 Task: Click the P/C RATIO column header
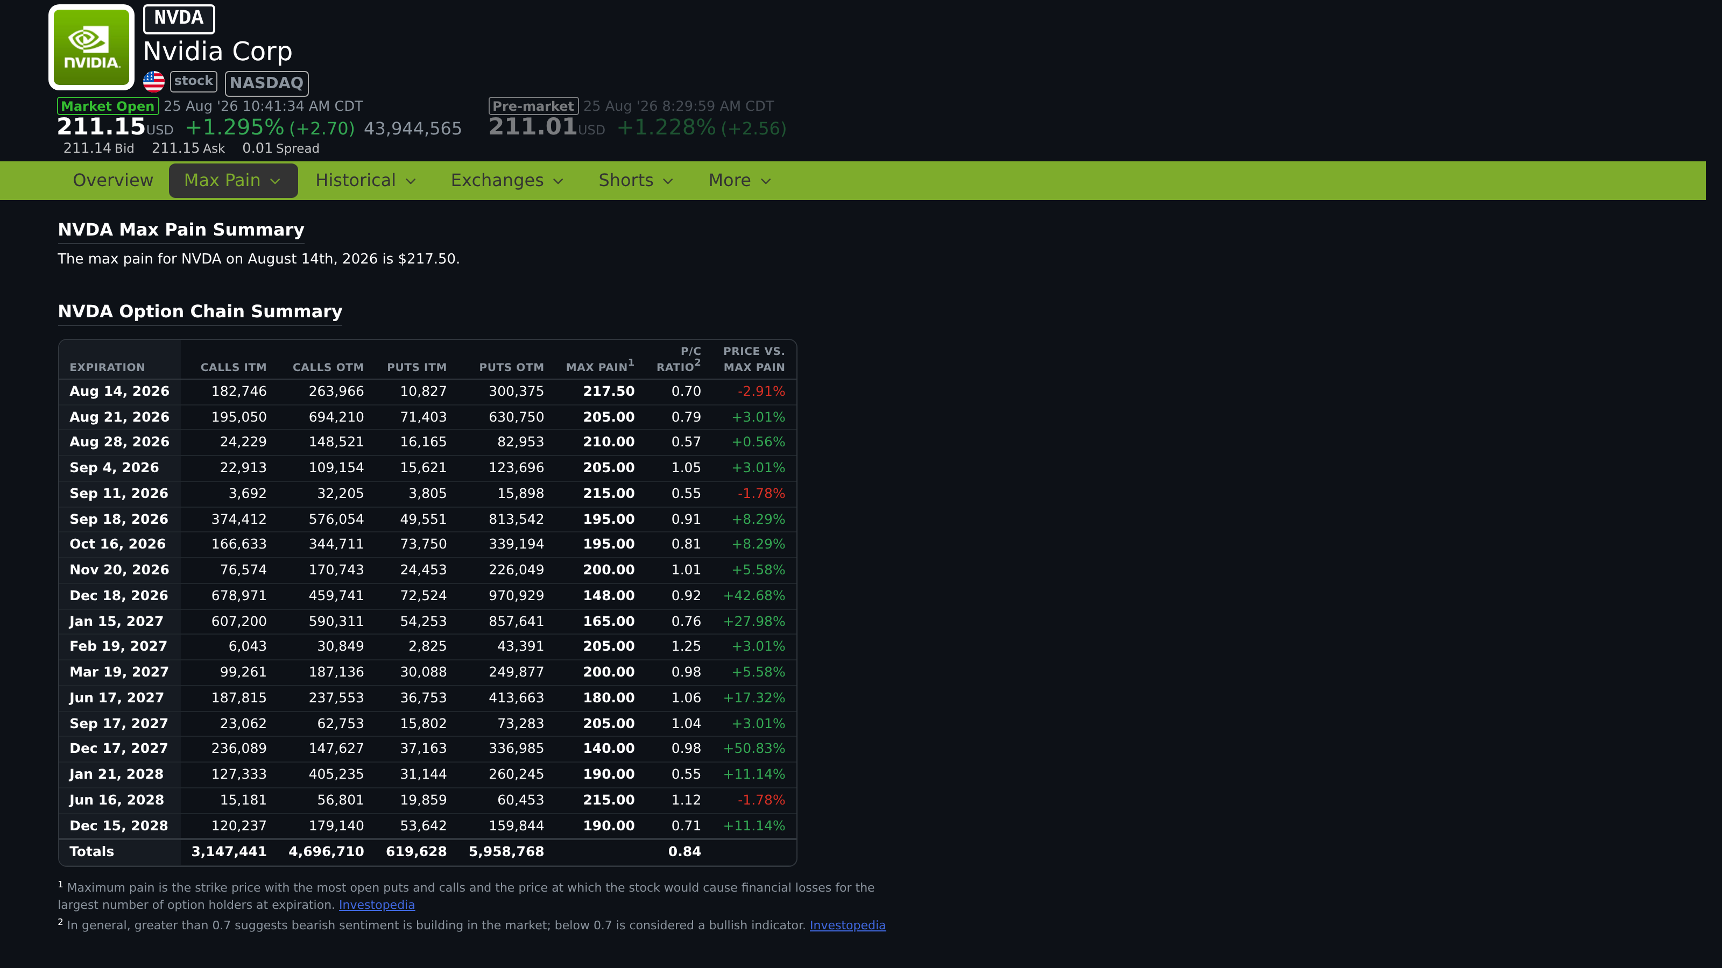[x=679, y=359]
